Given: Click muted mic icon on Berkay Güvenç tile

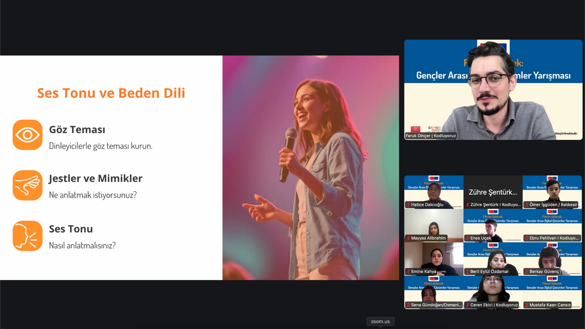Looking at the screenshot, I should 526,271.
